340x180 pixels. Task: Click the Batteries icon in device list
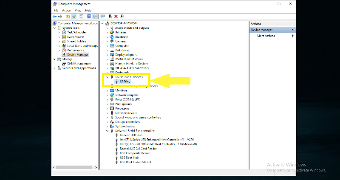(x=112, y=32)
